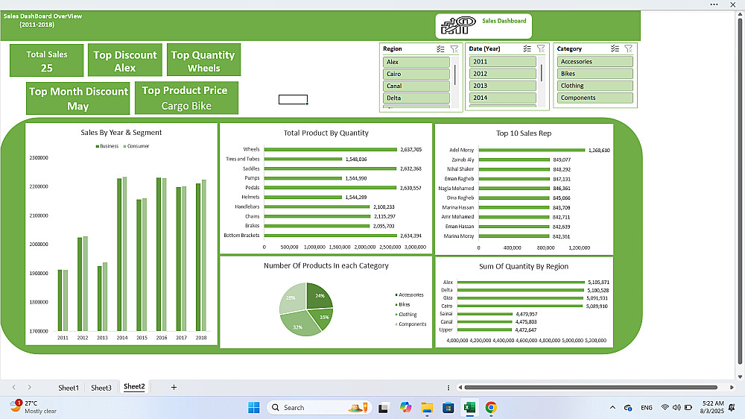Clear filter on the Category slicer

click(x=629, y=48)
